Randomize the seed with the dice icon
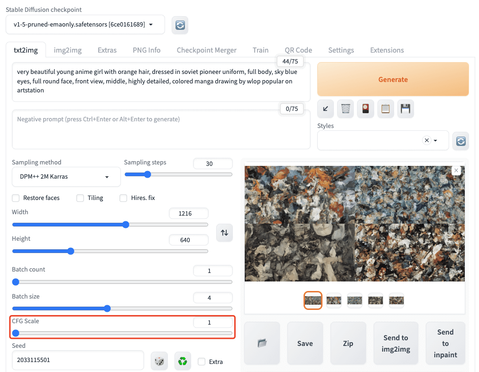 pos(159,361)
